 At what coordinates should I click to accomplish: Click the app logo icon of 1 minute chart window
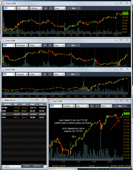click(50, 101)
